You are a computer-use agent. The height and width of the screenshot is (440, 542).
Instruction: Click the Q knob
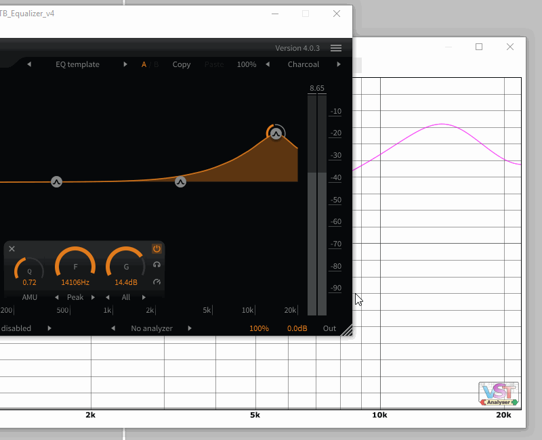tap(29, 271)
